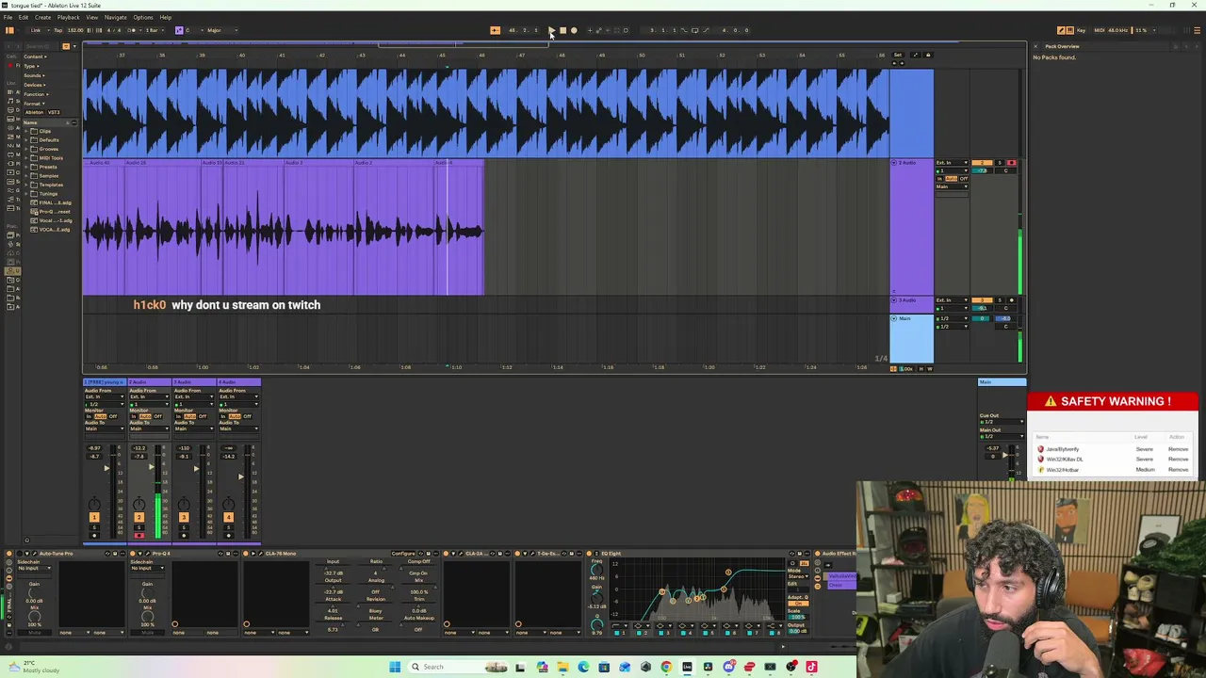Toggle track activator 3 in mixer

point(184,517)
